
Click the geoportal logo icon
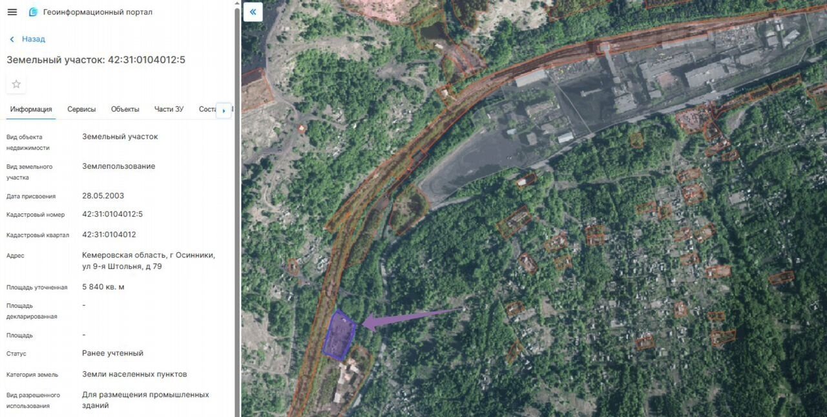[33, 12]
